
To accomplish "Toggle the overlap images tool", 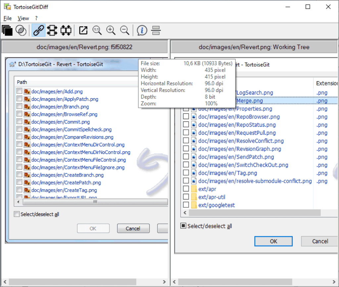I will coord(7,30).
